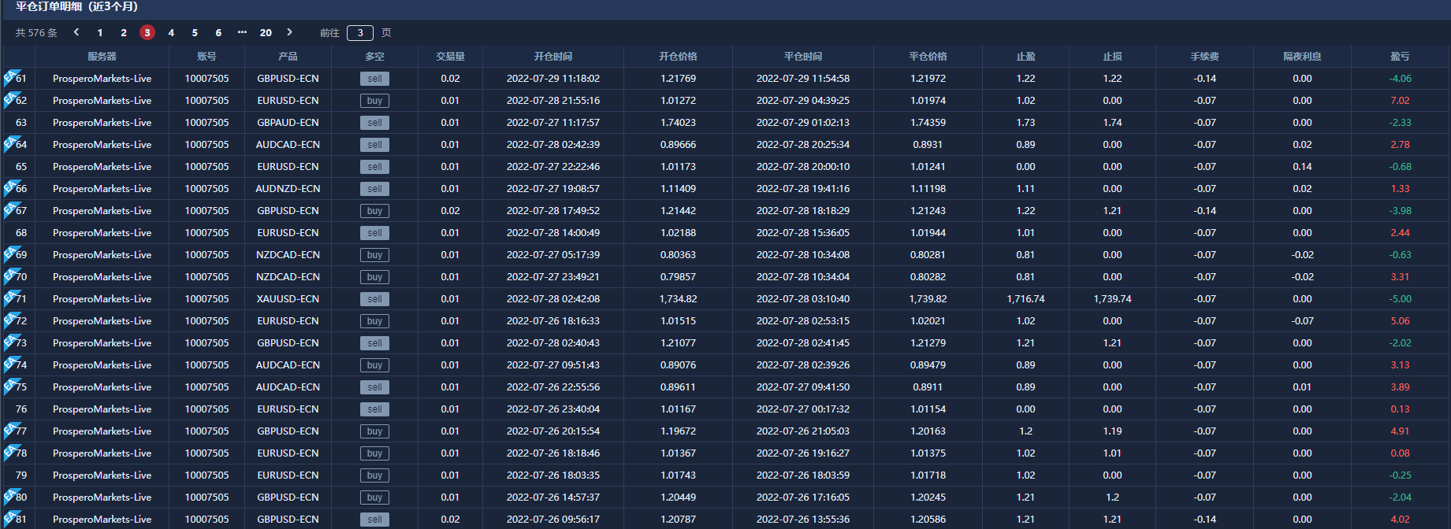
Task: Select the AUDNZD-ECN product cell
Action: pyautogui.click(x=288, y=189)
